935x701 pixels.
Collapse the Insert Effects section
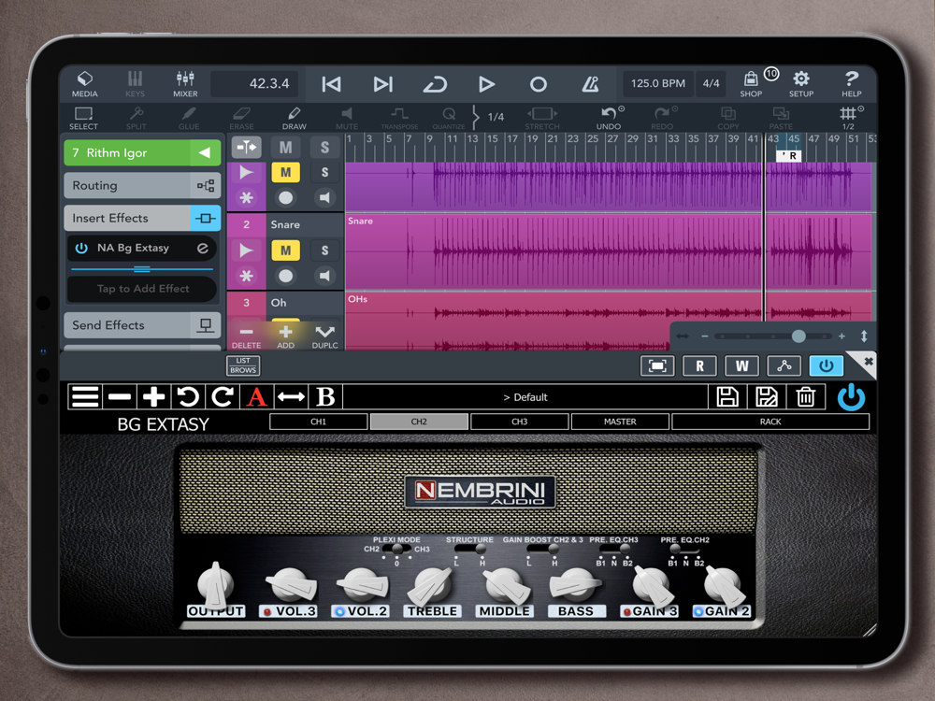(x=142, y=218)
